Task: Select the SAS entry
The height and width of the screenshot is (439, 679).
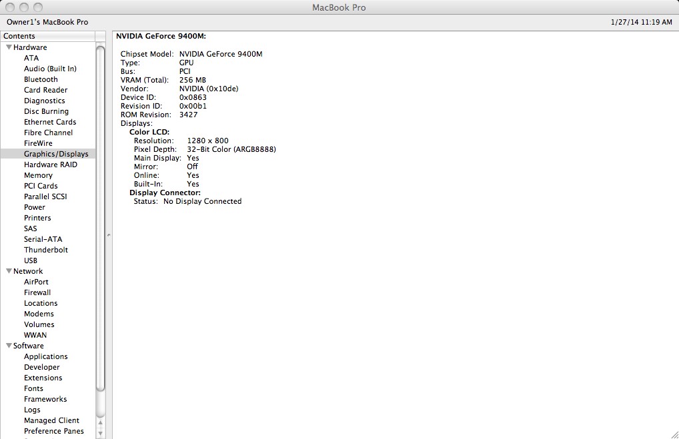Action: click(30, 228)
